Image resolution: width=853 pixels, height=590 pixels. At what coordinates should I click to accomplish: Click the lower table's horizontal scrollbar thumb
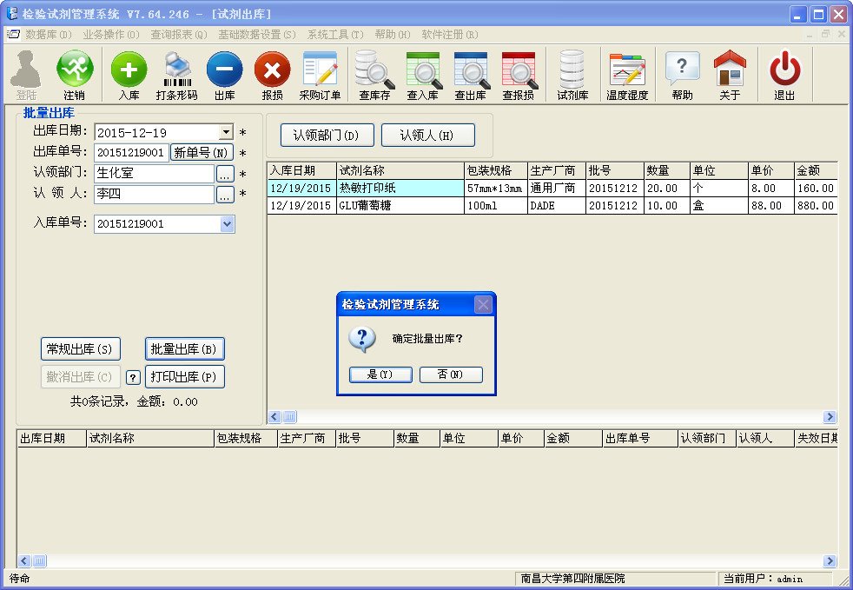pyautogui.click(x=40, y=560)
